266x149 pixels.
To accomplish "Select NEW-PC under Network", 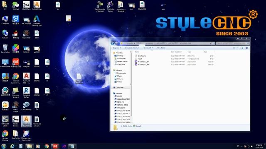I will (120, 102).
